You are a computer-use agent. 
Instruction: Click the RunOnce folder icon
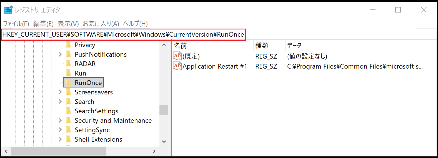69,82
